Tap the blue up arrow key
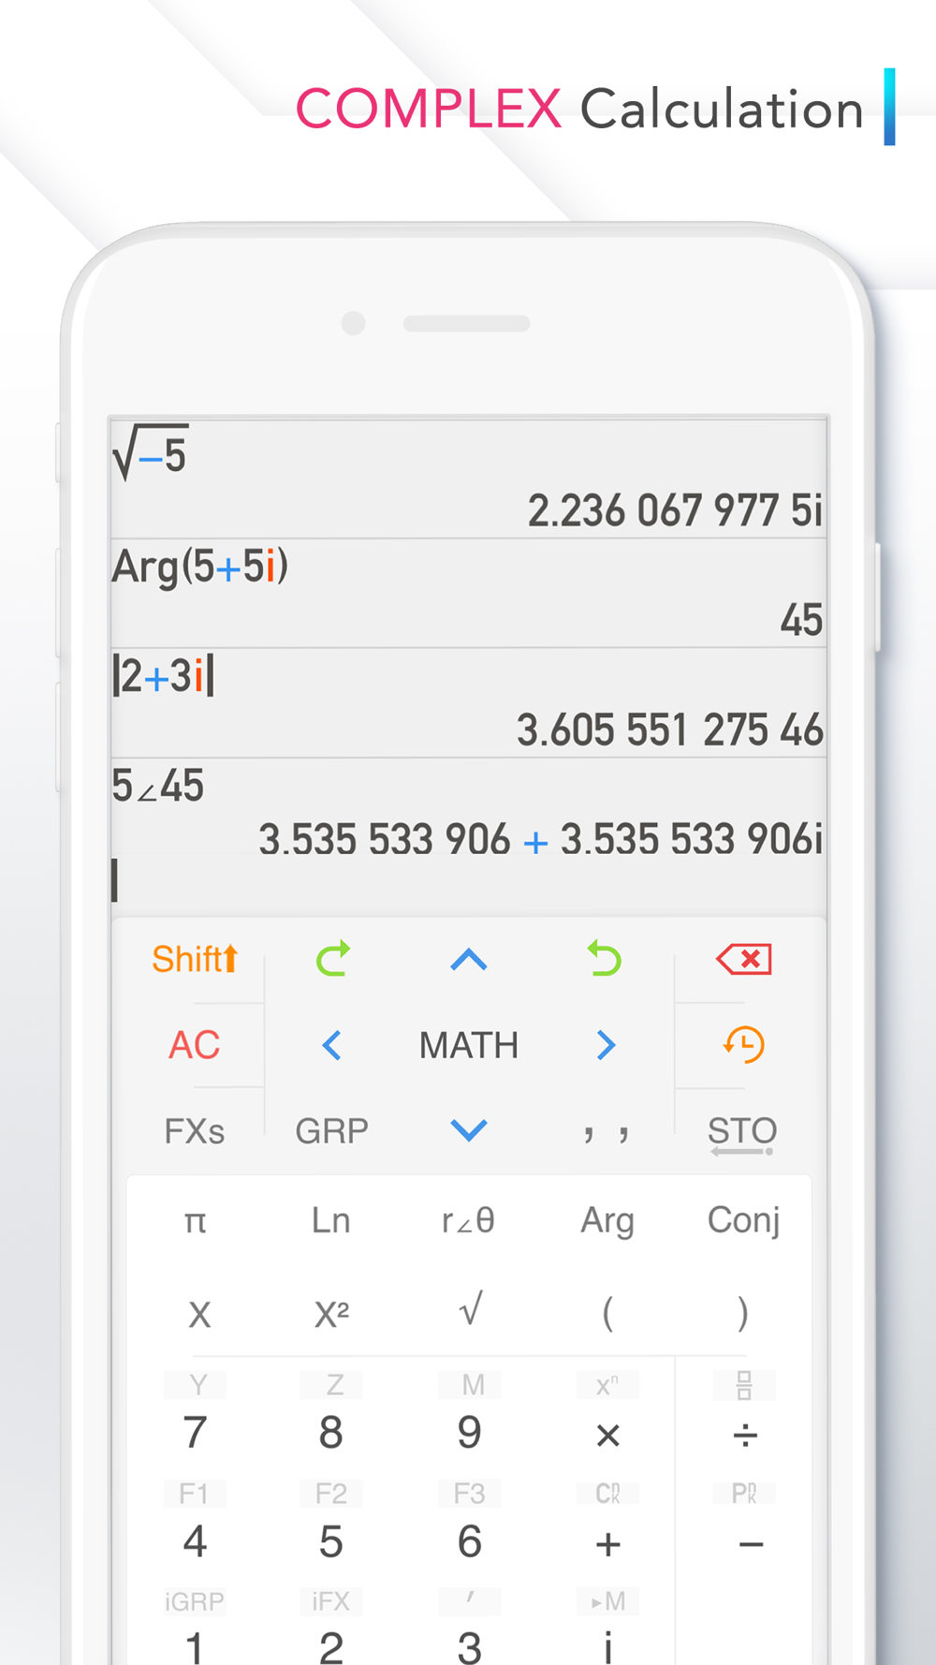 469,960
